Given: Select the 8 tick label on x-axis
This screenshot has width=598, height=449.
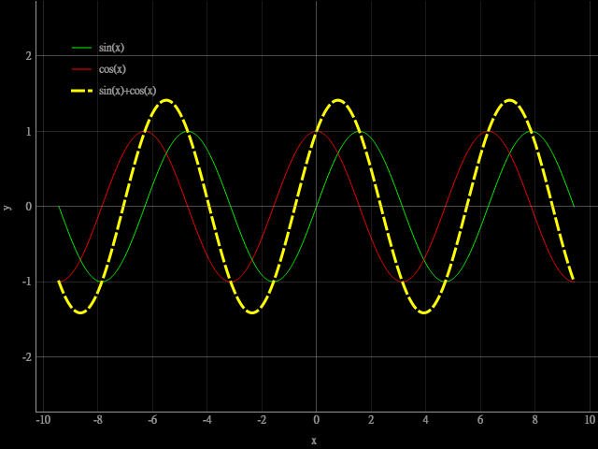Looking at the screenshot, I should pos(534,421).
